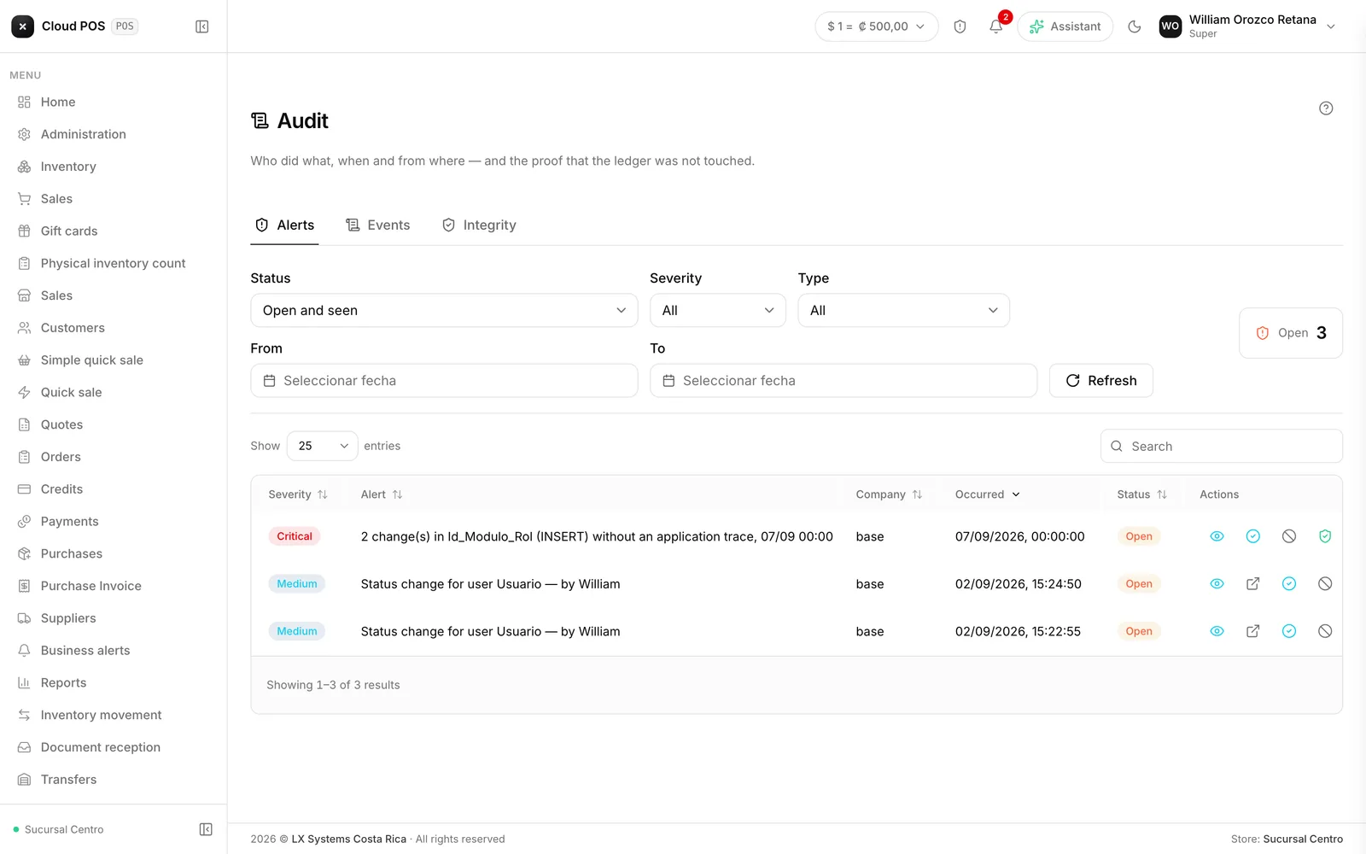Dismiss the Critical alert
This screenshot has height=854, width=1366.
pyautogui.click(x=1289, y=536)
